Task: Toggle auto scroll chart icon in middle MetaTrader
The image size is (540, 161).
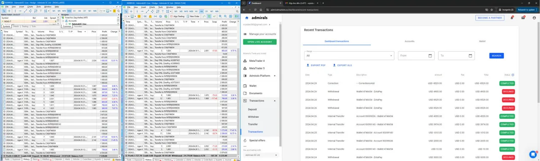Action: pyautogui.click(x=237, y=16)
